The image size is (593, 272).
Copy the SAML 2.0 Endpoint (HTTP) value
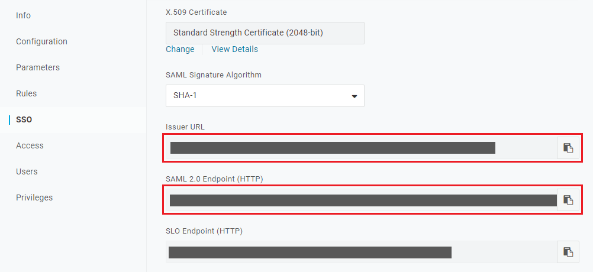[x=568, y=199]
